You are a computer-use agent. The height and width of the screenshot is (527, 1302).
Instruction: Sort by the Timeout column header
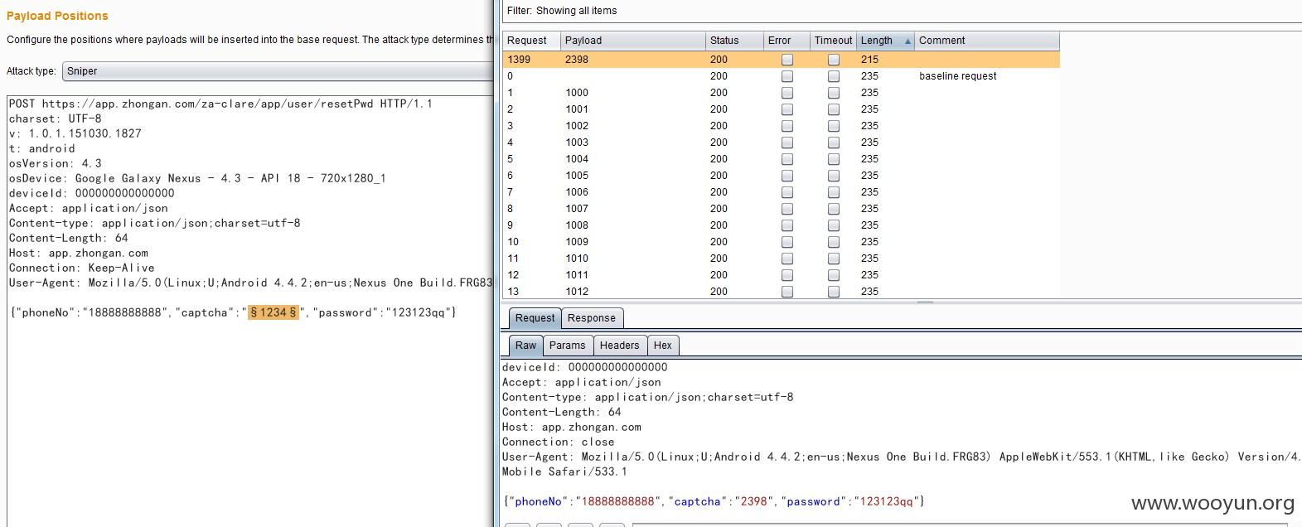(833, 41)
